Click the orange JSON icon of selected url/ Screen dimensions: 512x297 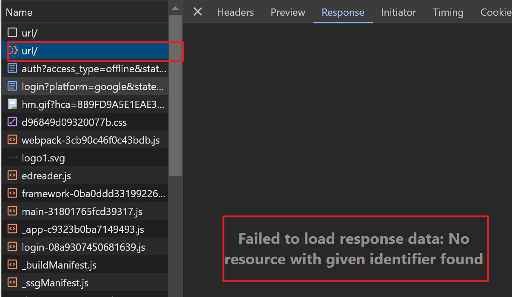point(13,51)
